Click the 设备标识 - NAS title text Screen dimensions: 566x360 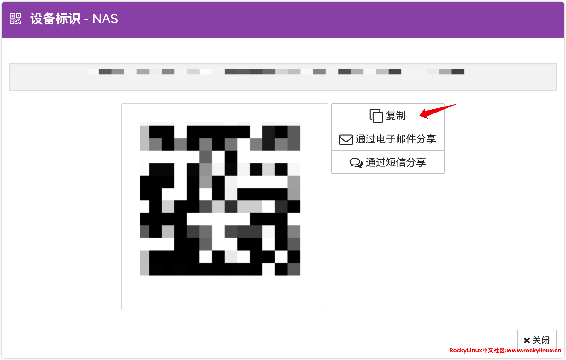(74, 19)
